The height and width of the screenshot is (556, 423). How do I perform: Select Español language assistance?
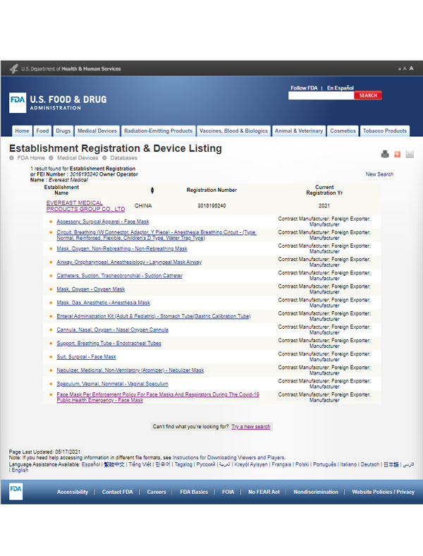(91, 464)
